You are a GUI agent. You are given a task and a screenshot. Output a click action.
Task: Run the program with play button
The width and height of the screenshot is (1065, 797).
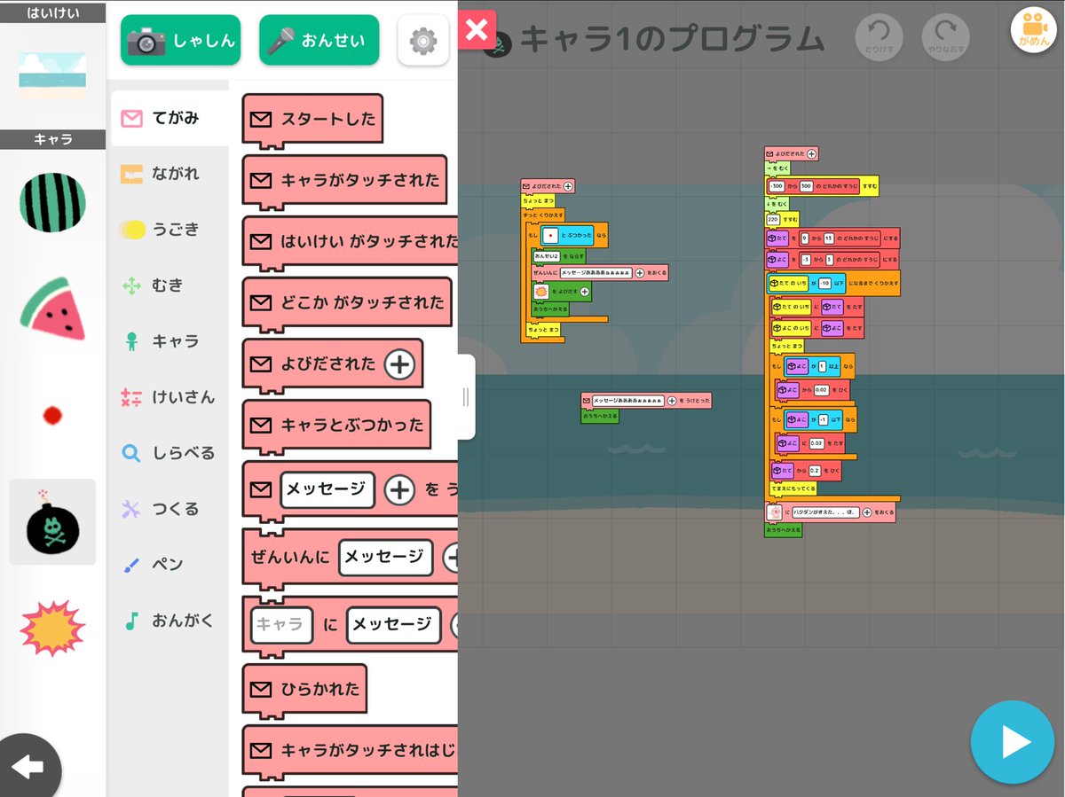point(1013,743)
